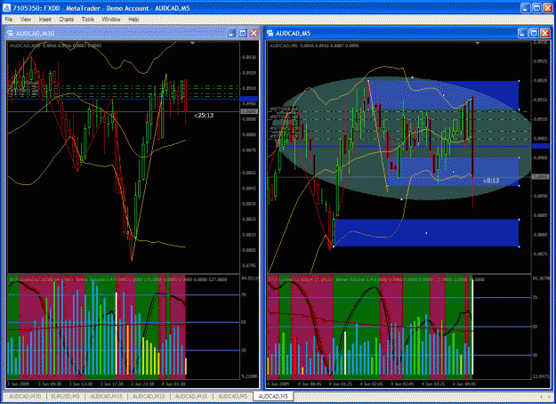Click the MetaTrader app icon in title bar

[x=6, y=8]
